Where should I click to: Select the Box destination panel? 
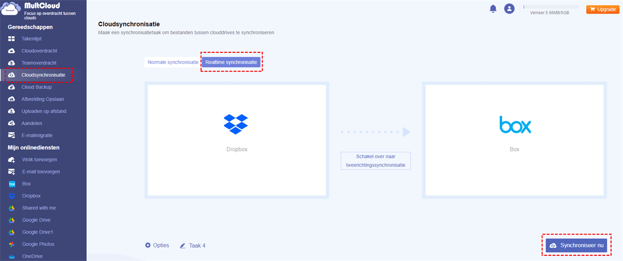click(514, 140)
